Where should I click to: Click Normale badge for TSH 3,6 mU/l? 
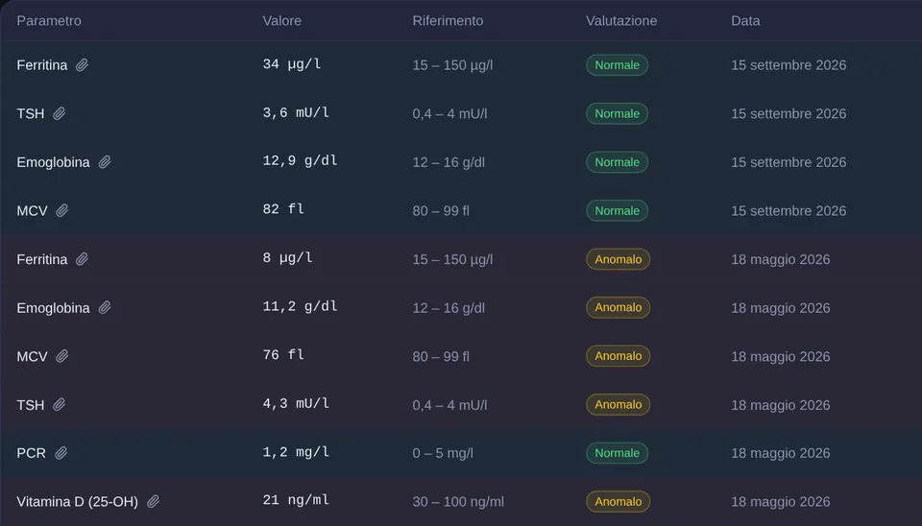point(617,113)
